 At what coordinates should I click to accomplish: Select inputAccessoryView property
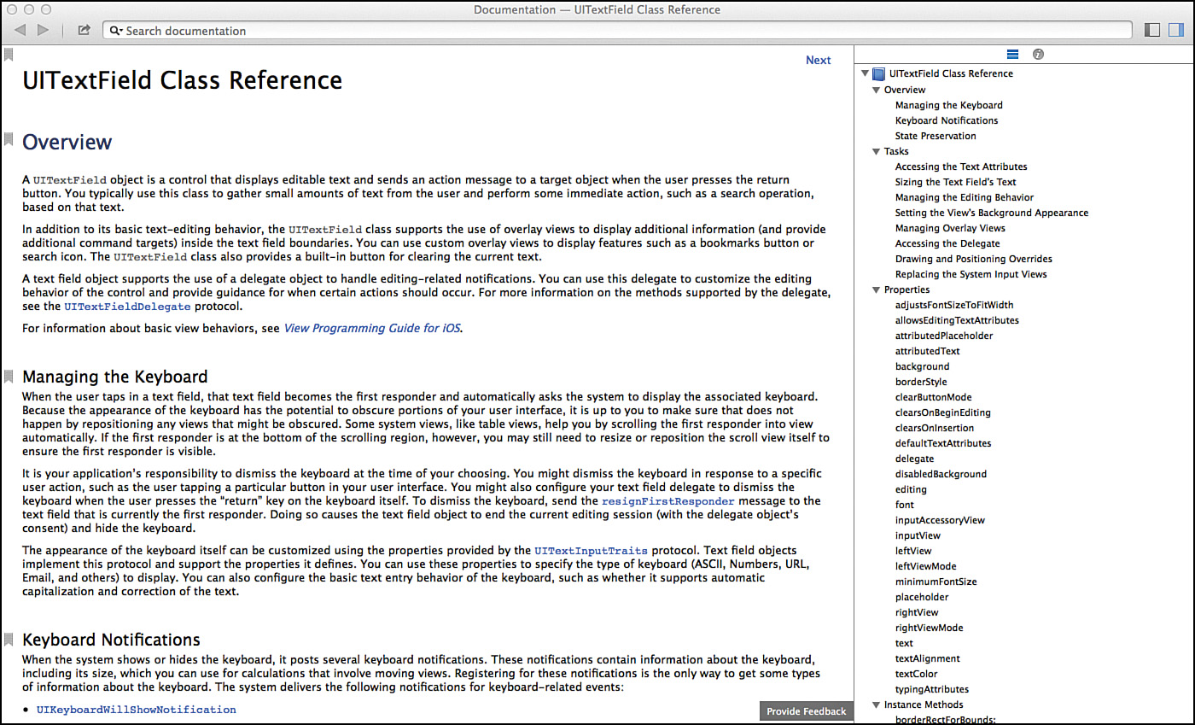pos(940,520)
